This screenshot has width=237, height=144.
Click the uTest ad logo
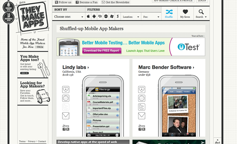coord(188,47)
